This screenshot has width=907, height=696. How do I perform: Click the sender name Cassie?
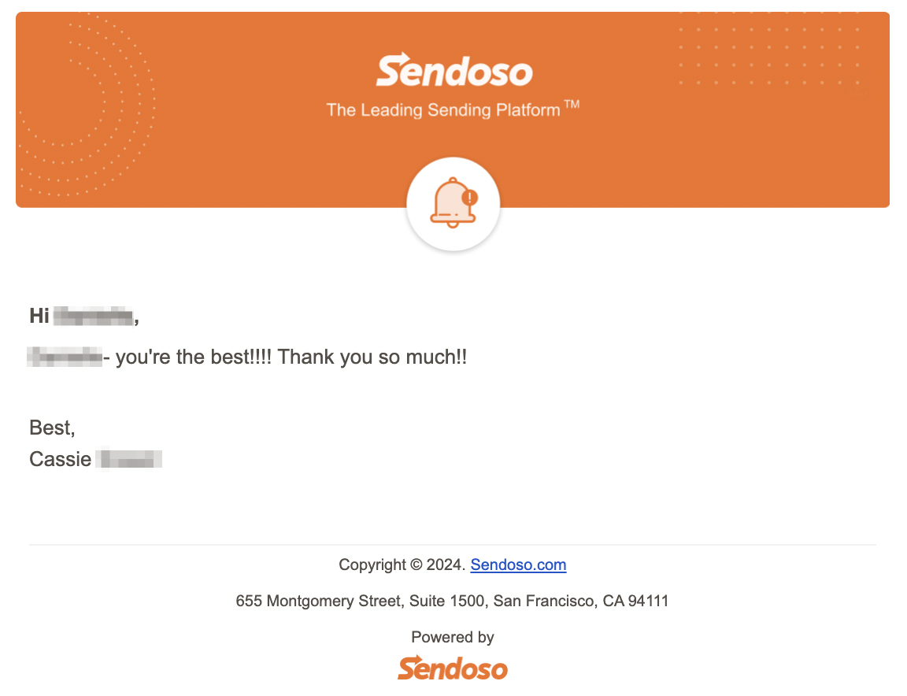pos(60,459)
